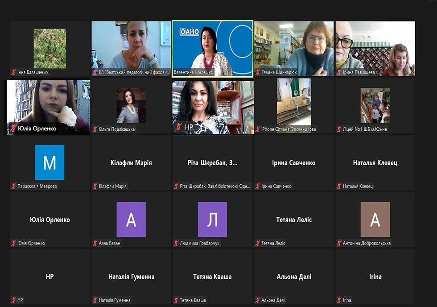This screenshot has width=437, height=307.
Task: Click muted mic icon beside small Наталья Клевец label
Action: [339, 186]
